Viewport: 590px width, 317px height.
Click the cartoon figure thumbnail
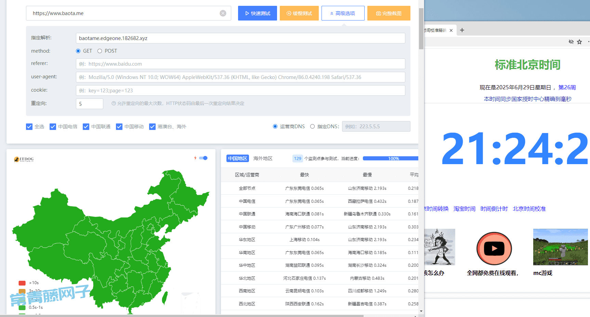tap(440, 247)
